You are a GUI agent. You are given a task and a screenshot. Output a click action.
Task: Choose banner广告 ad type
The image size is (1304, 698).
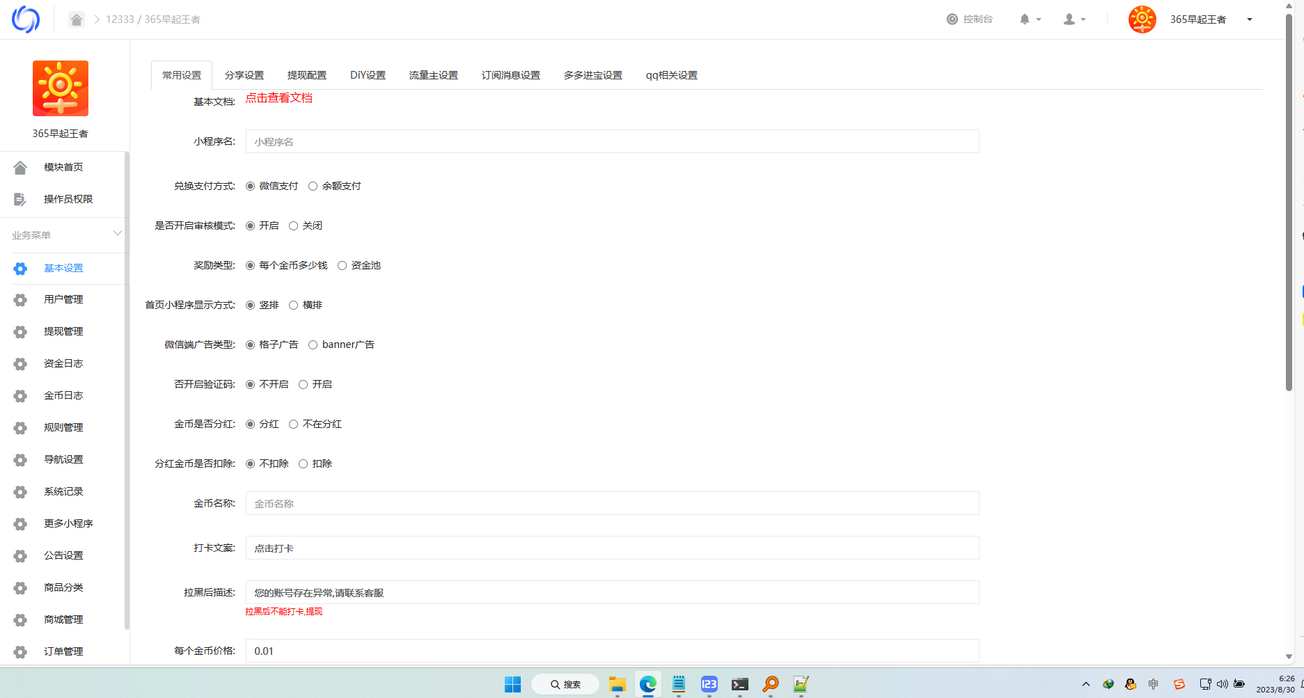[313, 345]
